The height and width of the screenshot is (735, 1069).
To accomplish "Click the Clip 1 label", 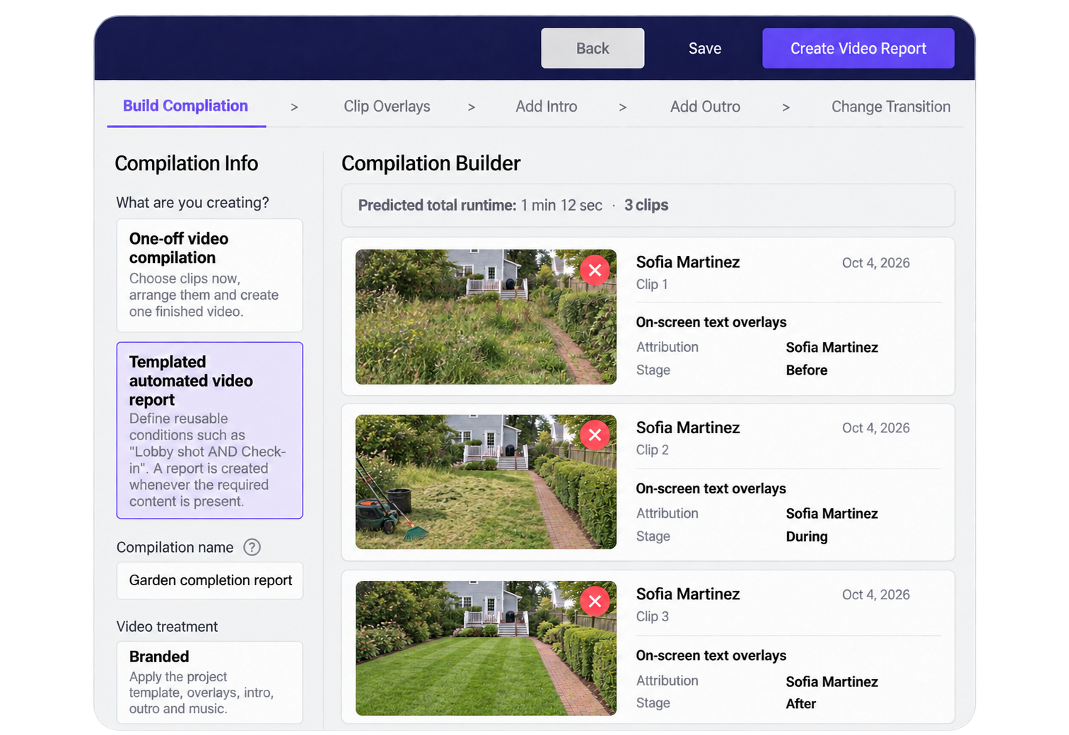I will point(652,284).
